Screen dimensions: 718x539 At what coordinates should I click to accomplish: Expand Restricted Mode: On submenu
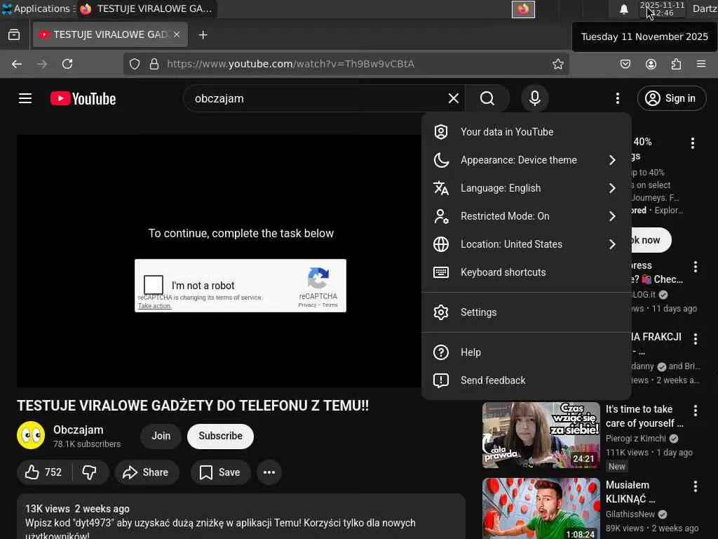tap(526, 216)
